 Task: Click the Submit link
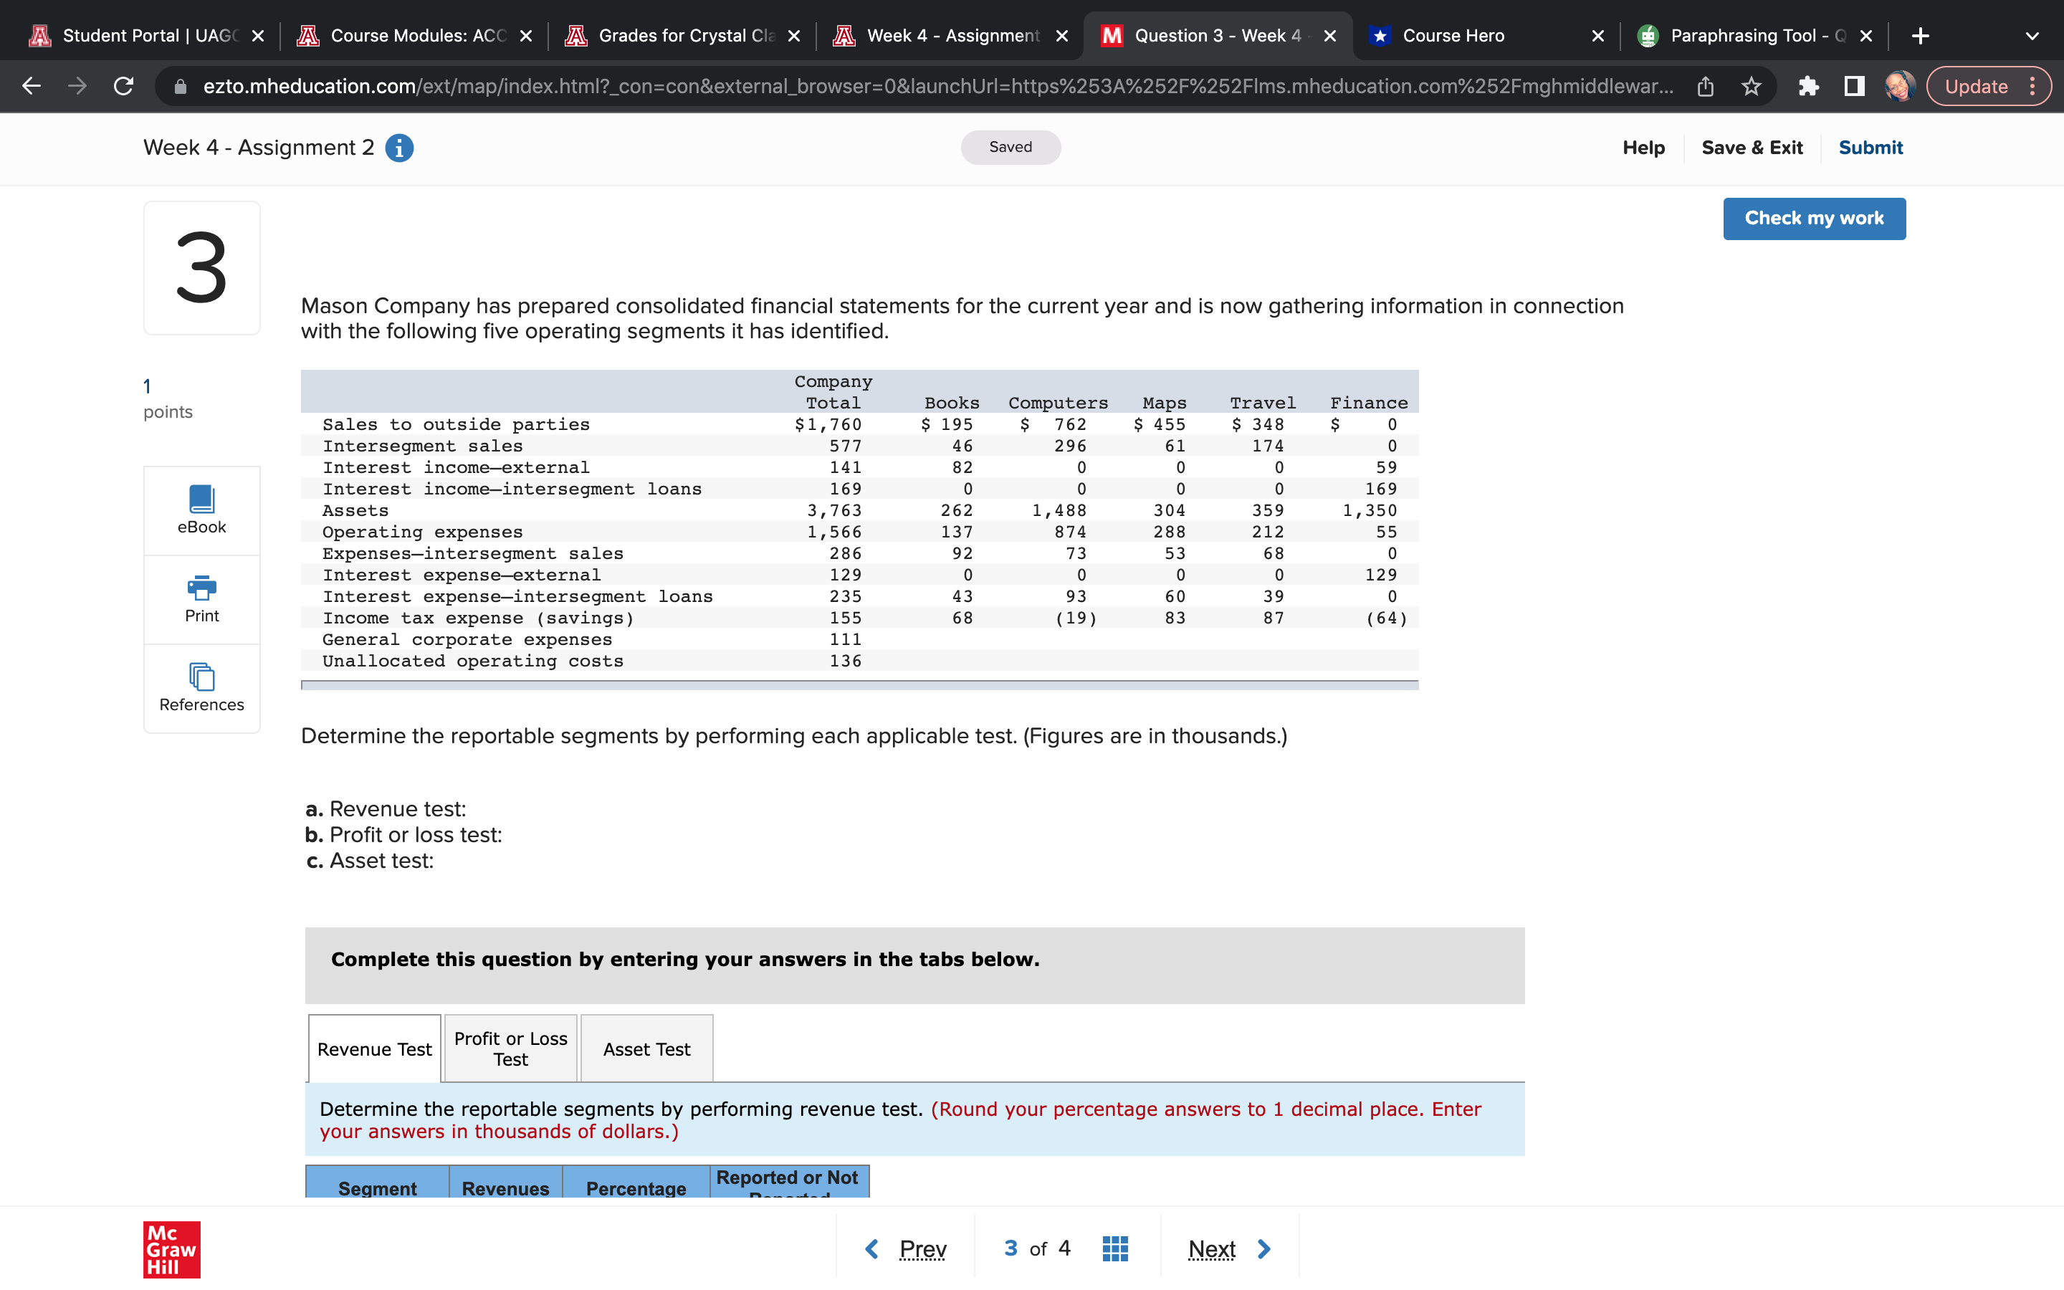(x=1870, y=148)
